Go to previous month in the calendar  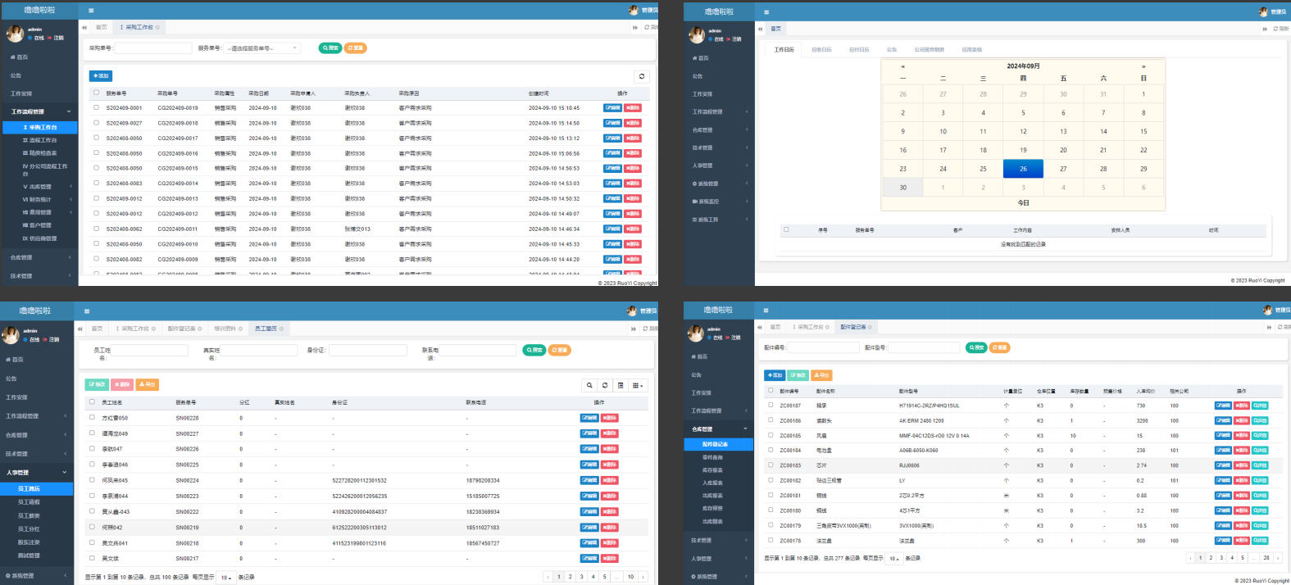pos(902,66)
